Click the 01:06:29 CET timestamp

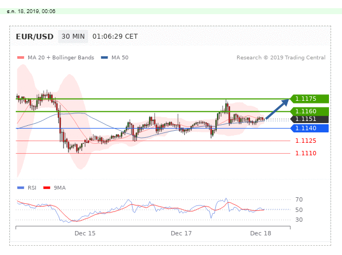coord(115,37)
